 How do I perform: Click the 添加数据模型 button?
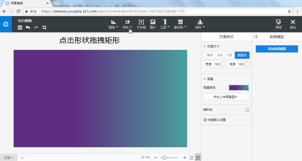pos(277,49)
